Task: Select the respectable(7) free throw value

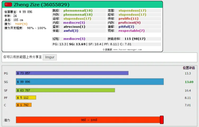Action: [x=132, y=30]
